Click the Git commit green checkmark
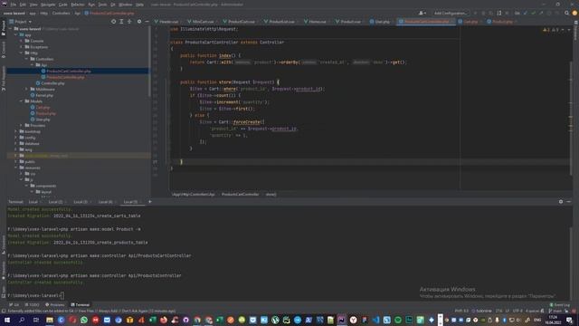579x326 pixels. (533, 13)
